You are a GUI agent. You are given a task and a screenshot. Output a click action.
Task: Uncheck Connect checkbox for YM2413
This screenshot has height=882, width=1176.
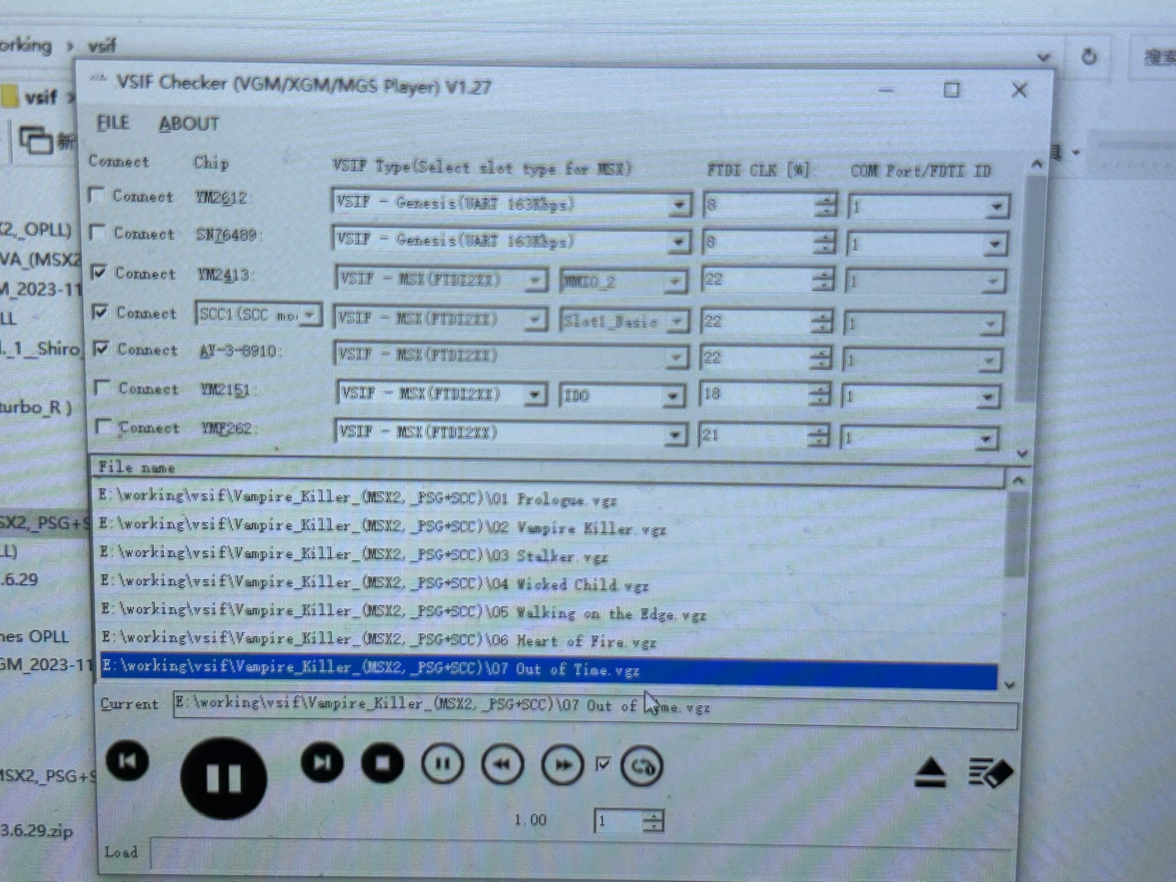99,273
